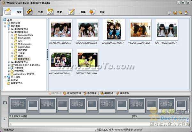Click the Decorate (装饰) pencil icon
Image resolution: width=192 pixels, height=132 pixels.
[x=71, y=12]
